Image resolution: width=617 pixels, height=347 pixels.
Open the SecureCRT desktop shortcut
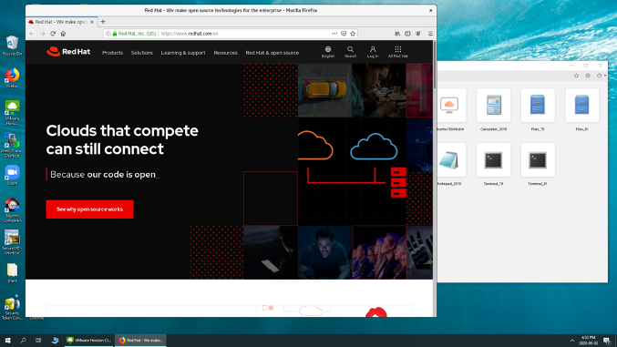click(12, 243)
